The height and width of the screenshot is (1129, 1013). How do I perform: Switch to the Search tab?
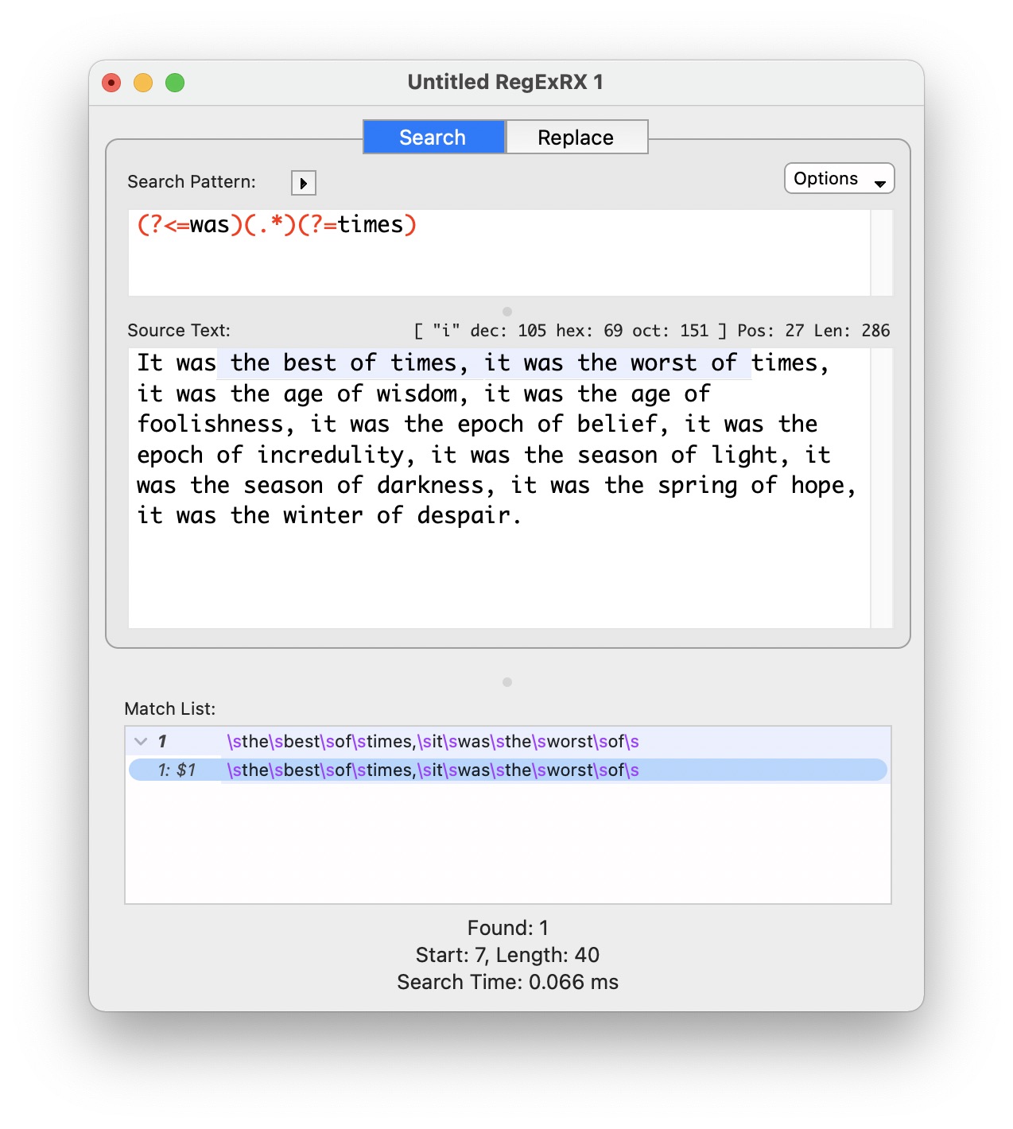433,137
